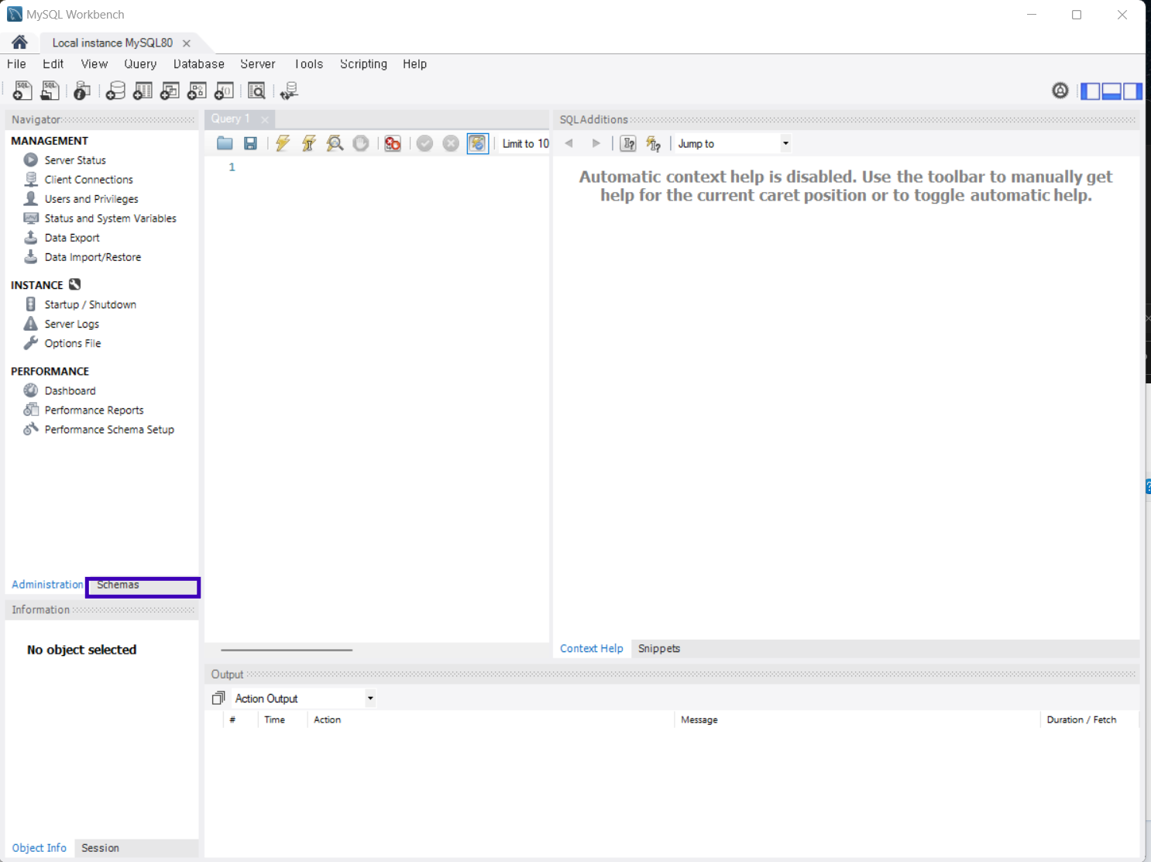This screenshot has height=862, width=1151.
Task: Open Data Import/Restore
Action: coord(92,257)
